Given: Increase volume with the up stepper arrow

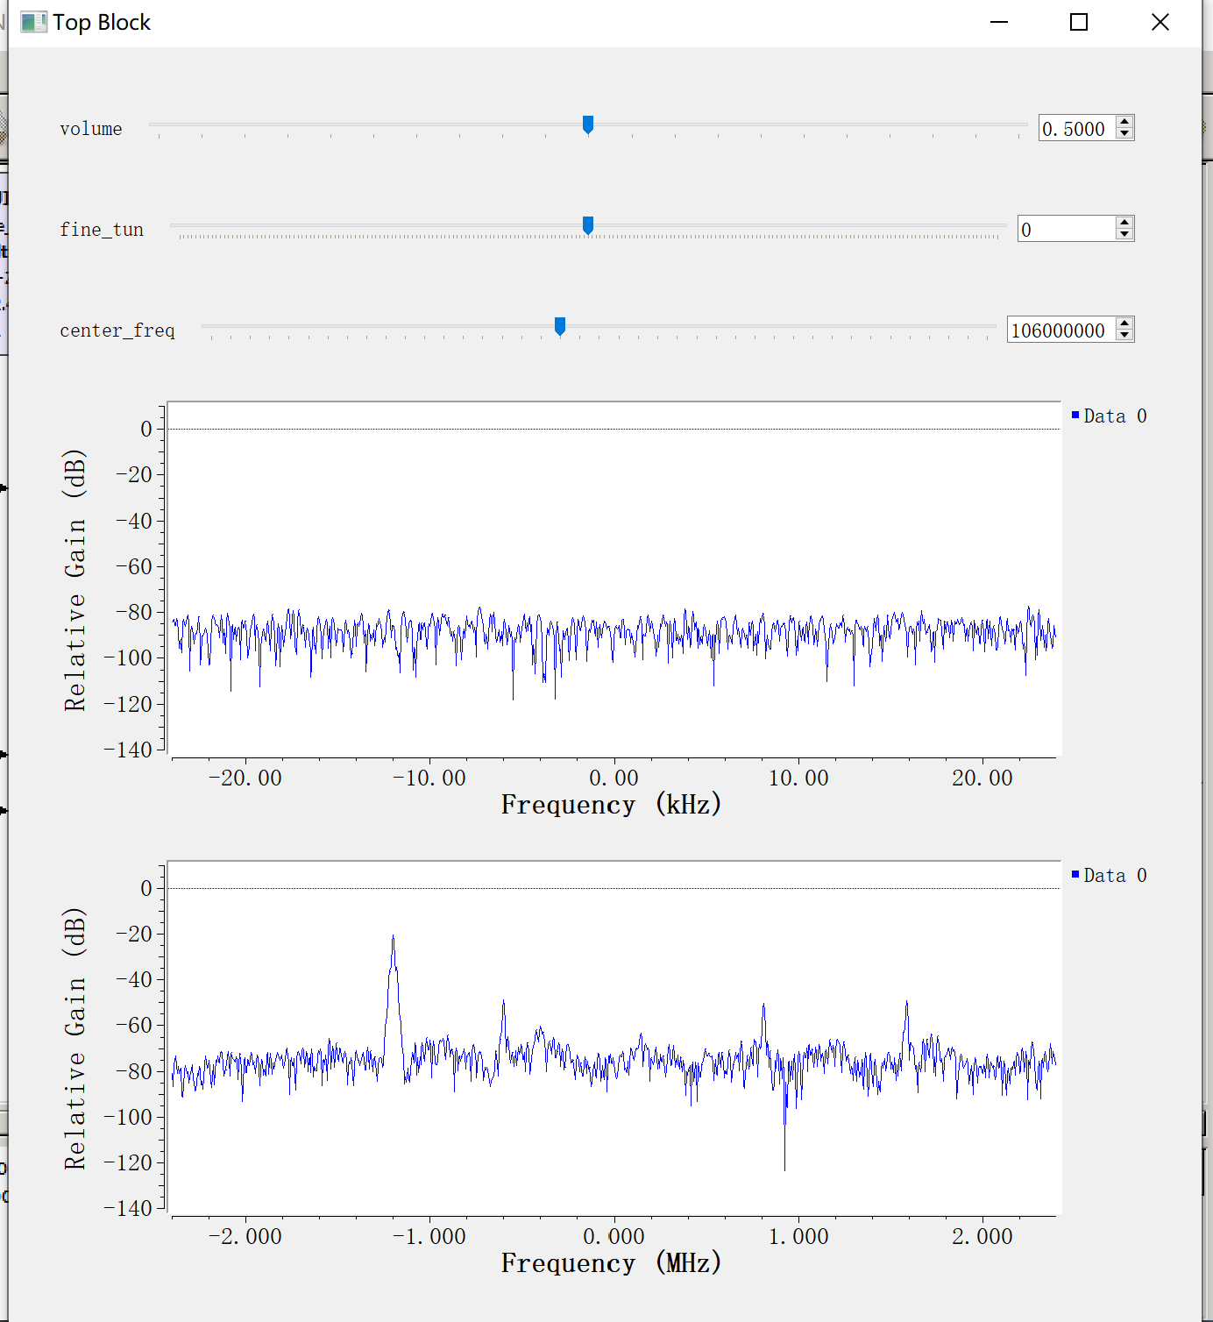Looking at the screenshot, I should (1125, 122).
